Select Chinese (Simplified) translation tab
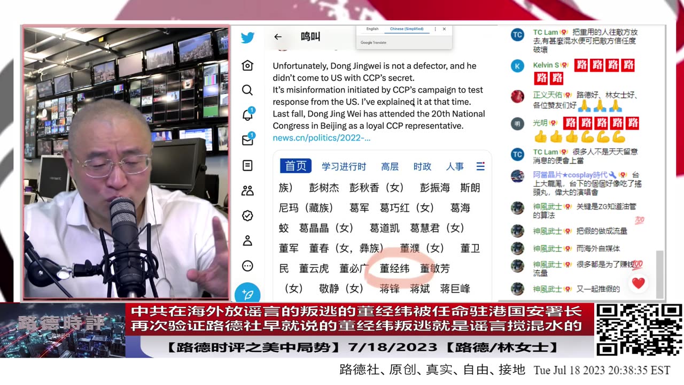 click(406, 29)
